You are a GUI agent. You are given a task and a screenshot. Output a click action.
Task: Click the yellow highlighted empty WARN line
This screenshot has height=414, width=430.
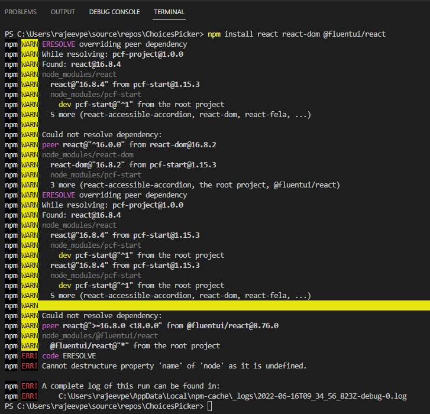tap(231, 305)
